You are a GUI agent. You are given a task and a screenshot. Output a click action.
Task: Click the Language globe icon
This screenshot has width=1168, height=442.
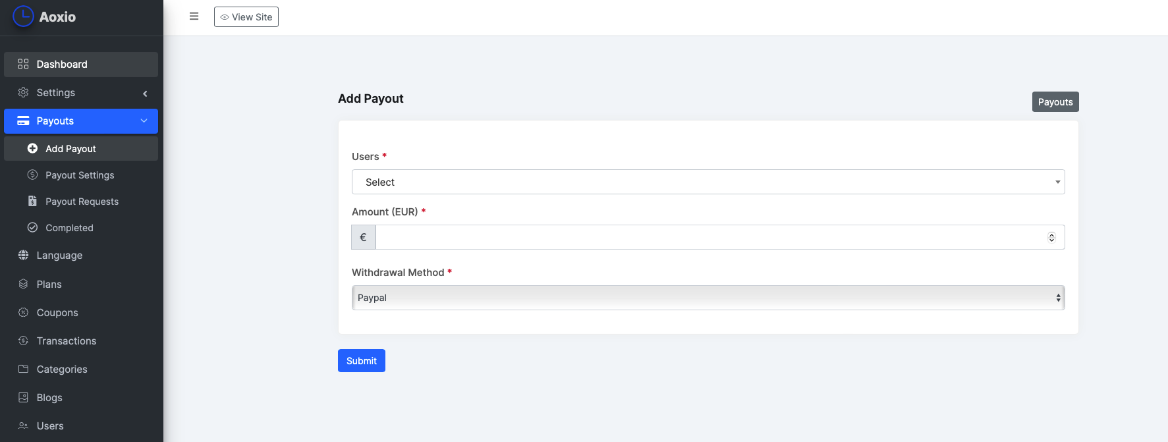click(x=23, y=255)
